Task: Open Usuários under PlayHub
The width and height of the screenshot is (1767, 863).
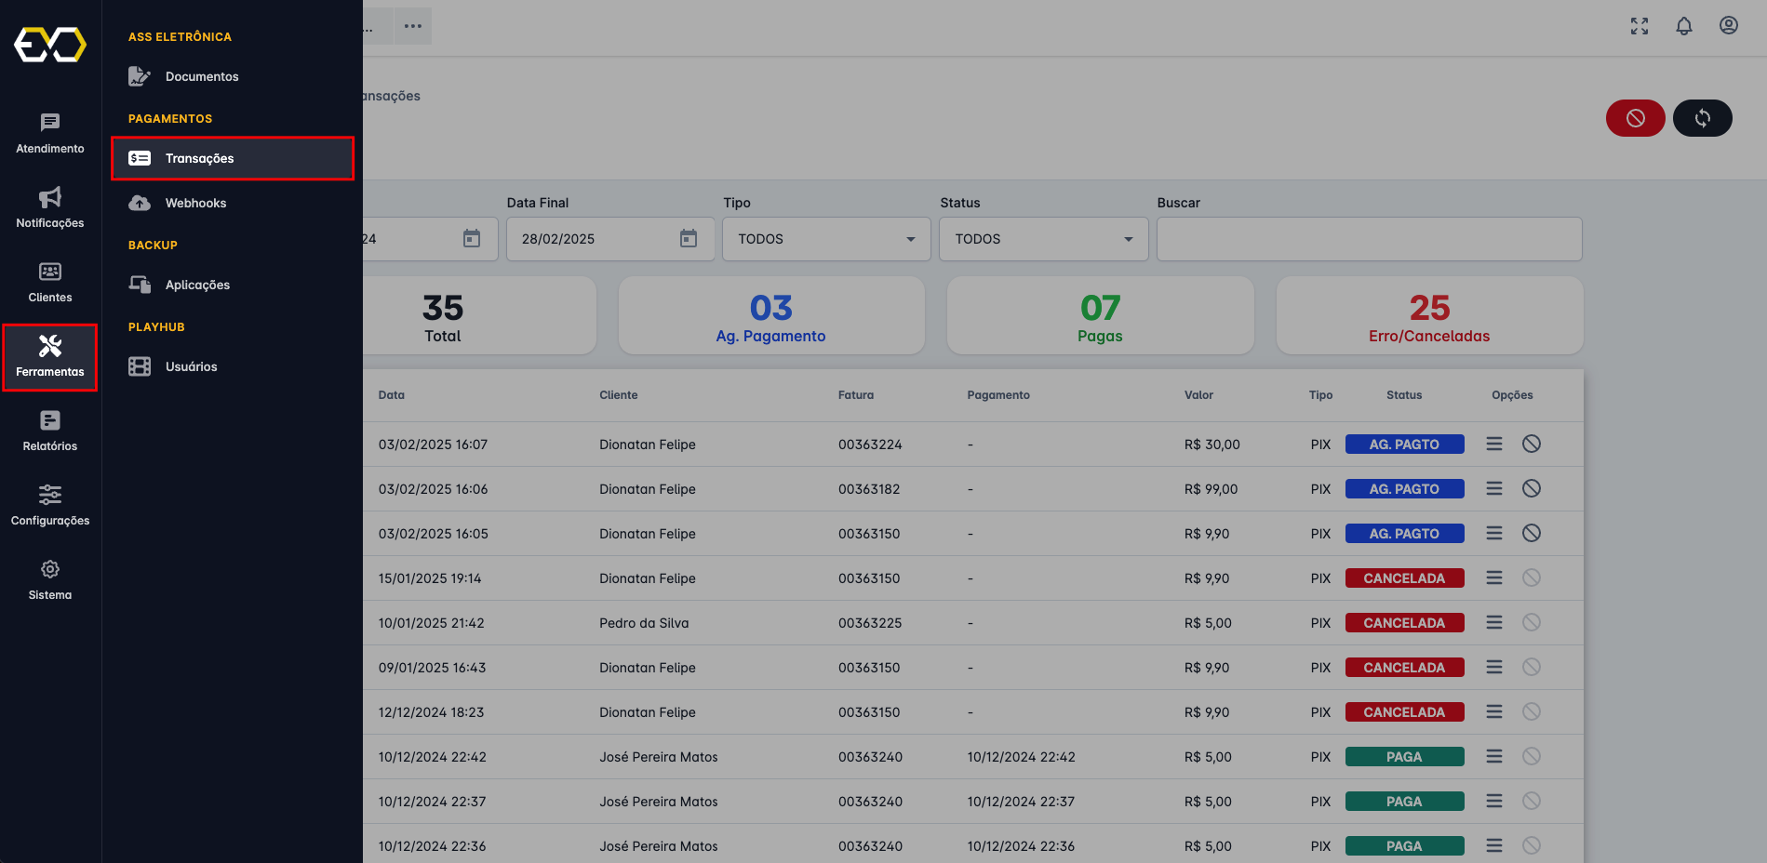Action: (191, 366)
